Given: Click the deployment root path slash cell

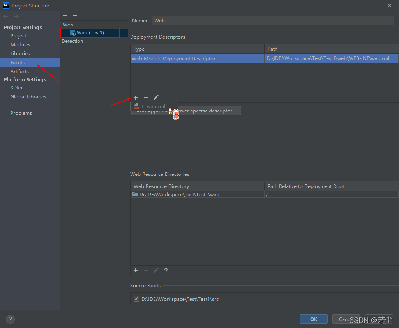Looking at the screenshot, I should click(x=331, y=195).
